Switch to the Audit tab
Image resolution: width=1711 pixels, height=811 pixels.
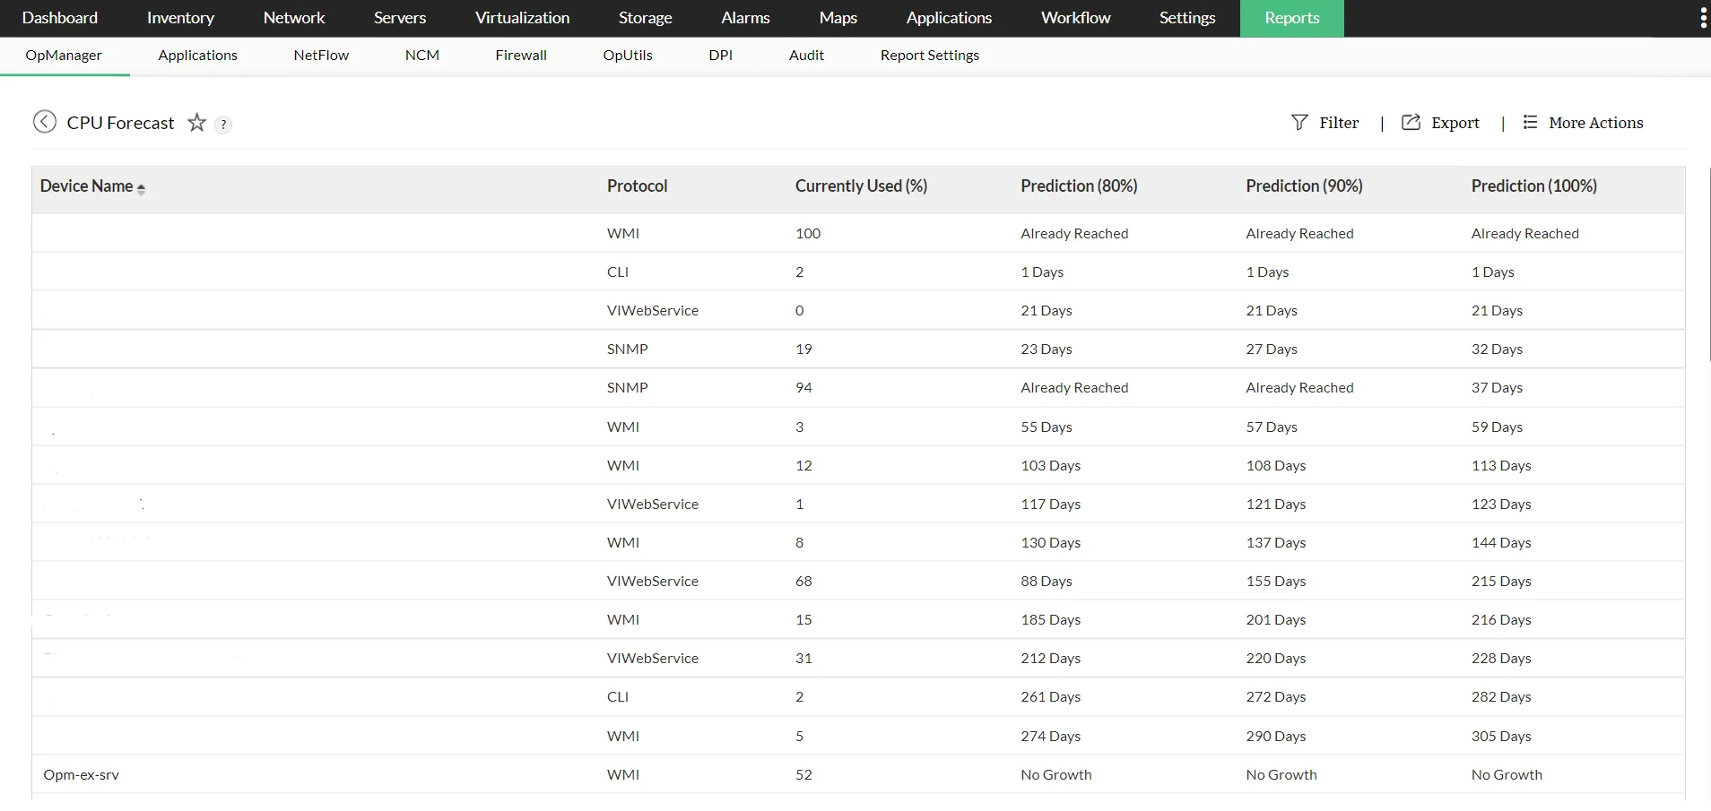(805, 55)
